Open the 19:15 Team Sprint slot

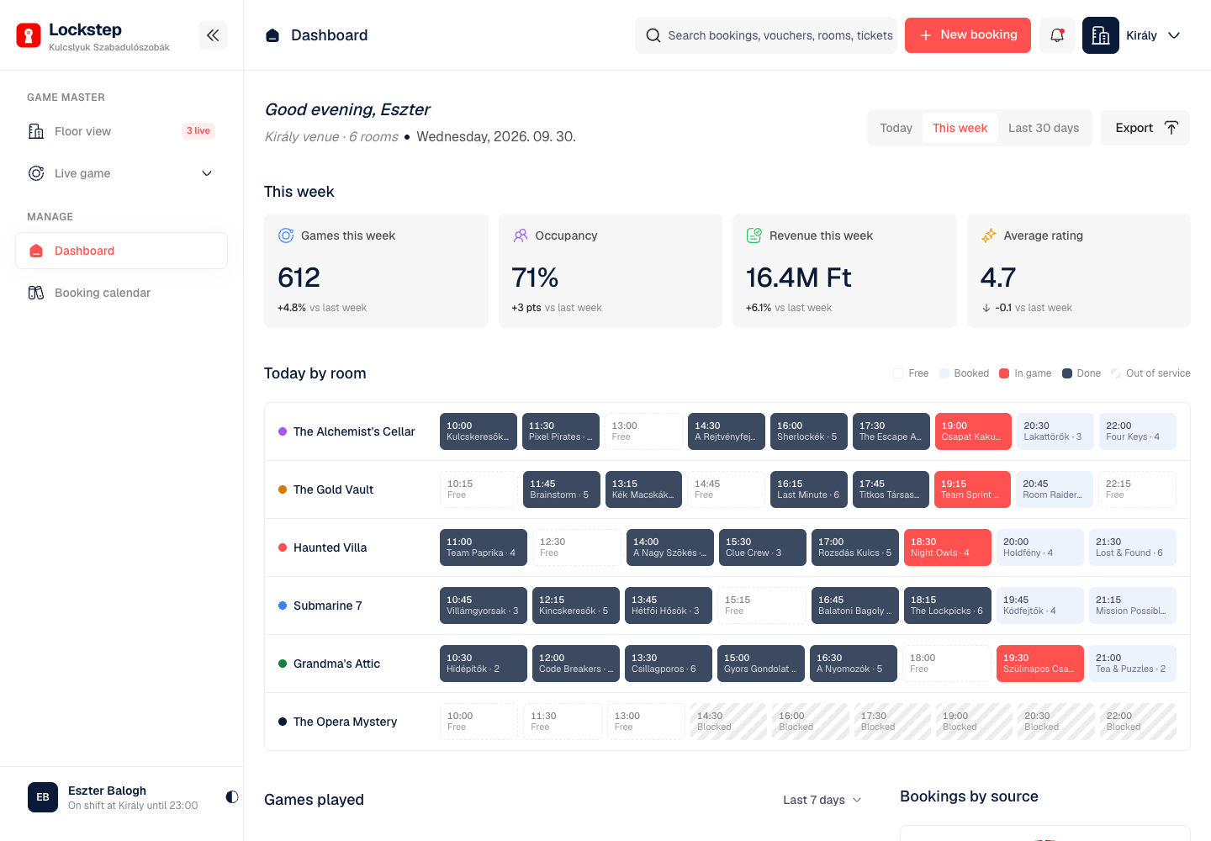click(x=972, y=489)
